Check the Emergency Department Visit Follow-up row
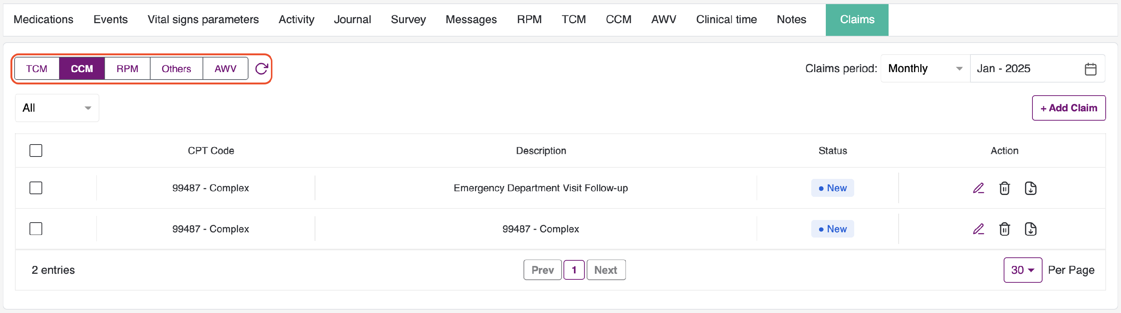The height and width of the screenshot is (313, 1121). pyautogui.click(x=35, y=188)
